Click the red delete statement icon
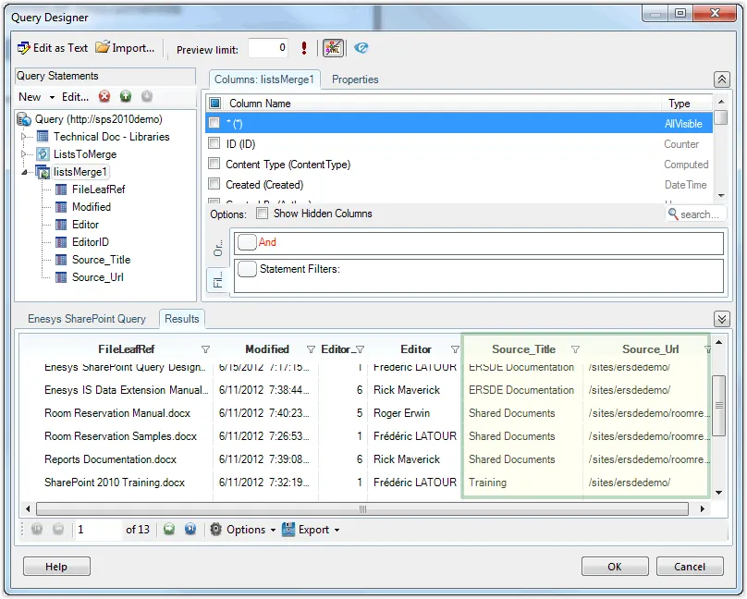 104,97
